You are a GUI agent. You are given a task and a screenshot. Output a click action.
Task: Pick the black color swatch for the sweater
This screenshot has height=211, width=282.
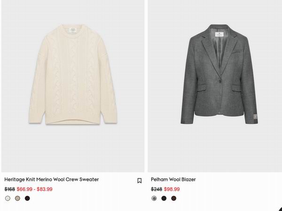tap(27, 198)
